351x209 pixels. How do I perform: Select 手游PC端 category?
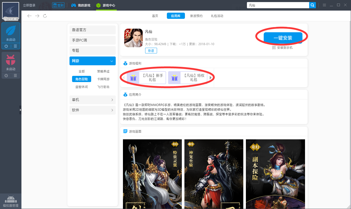pos(92,40)
